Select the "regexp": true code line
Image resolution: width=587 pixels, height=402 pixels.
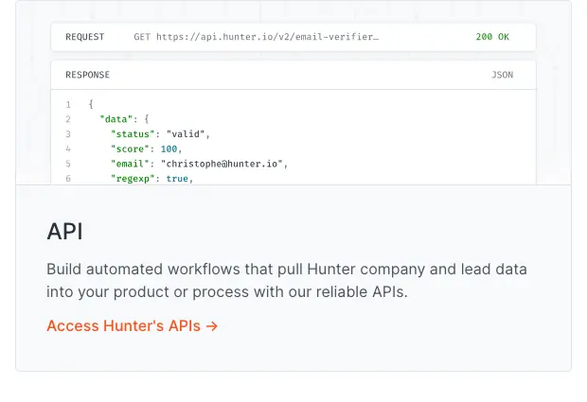click(x=151, y=179)
